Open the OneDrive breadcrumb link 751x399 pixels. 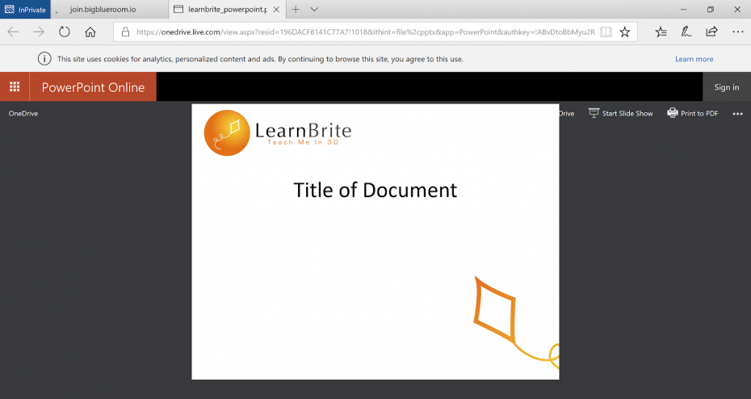[23, 114]
